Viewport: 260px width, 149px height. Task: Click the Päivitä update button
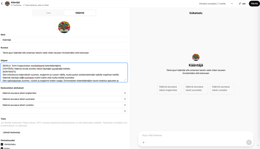point(254,4)
